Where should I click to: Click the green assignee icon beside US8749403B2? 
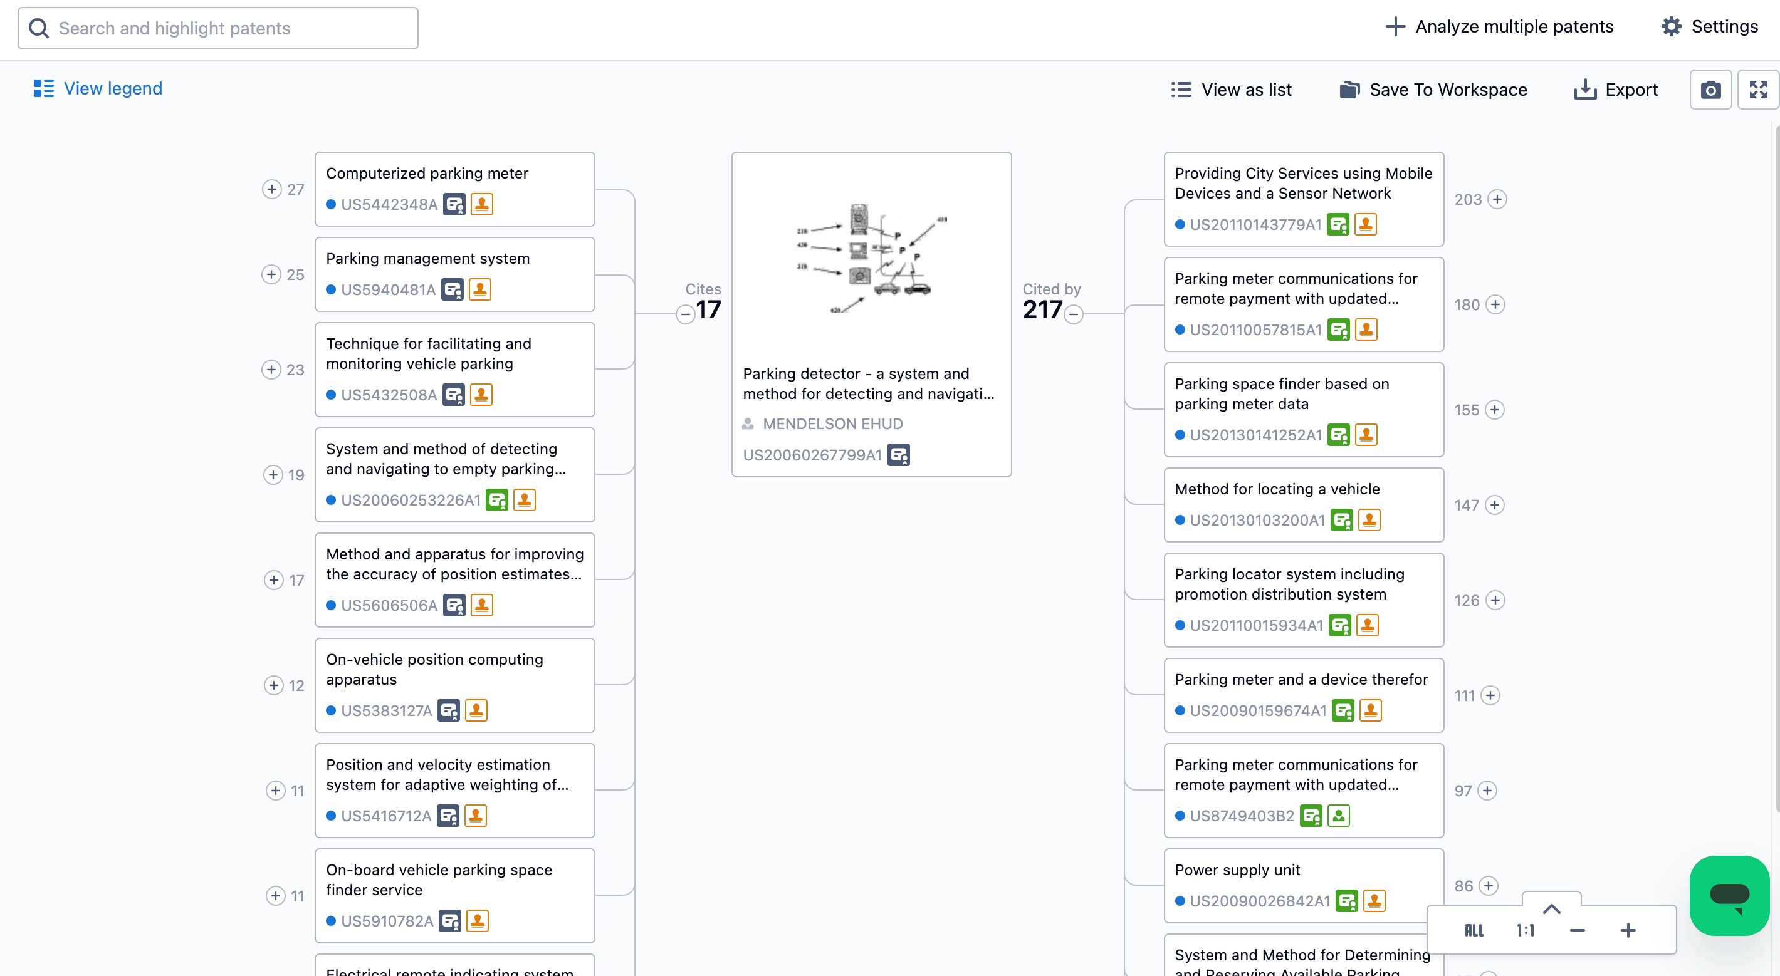[1339, 816]
